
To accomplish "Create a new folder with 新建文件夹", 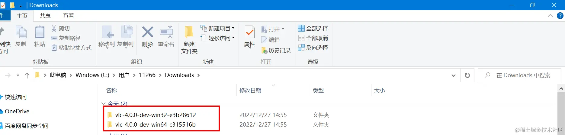I will (189, 40).
